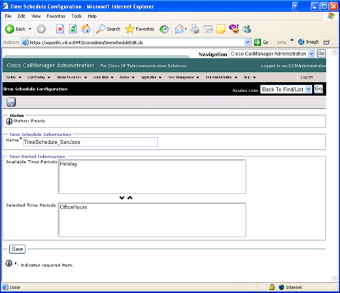340x293 pixels.
Task: Open the File menu
Action: 8,16
